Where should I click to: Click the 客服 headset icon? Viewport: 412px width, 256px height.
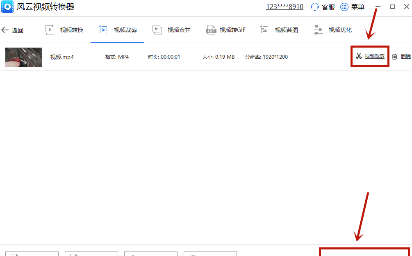click(x=315, y=7)
